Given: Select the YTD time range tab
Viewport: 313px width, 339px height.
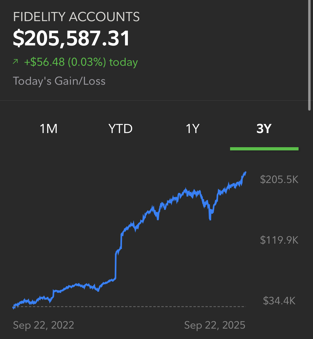Looking at the screenshot, I should (x=121, y=129).
